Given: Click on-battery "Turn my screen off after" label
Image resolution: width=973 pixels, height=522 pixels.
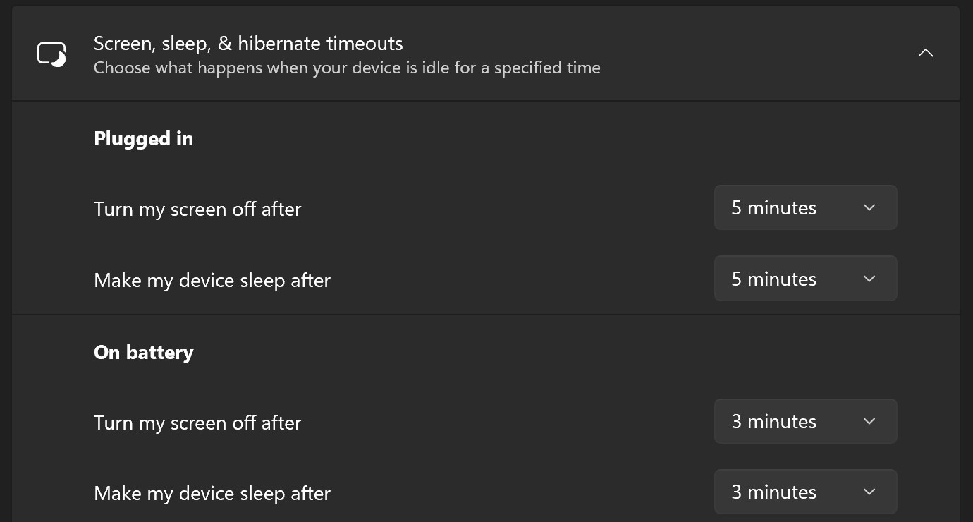Looking at the screenshot, I should click(197, 423).
